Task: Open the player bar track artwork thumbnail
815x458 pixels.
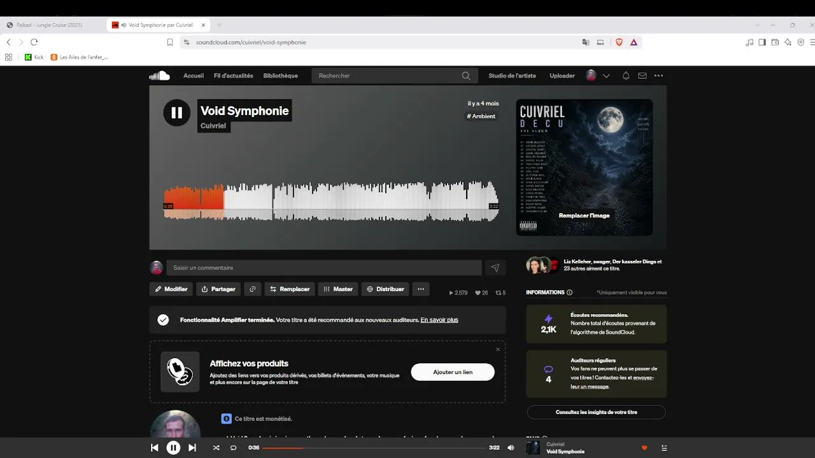Action: coord(533,448)
